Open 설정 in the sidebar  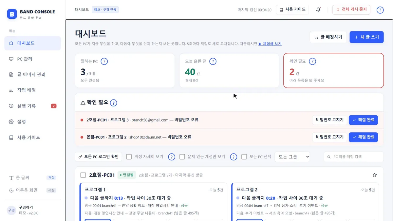point(32,122)
